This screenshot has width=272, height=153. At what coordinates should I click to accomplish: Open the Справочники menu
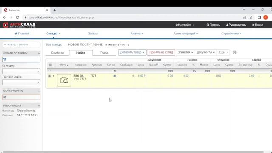[231, 34]
